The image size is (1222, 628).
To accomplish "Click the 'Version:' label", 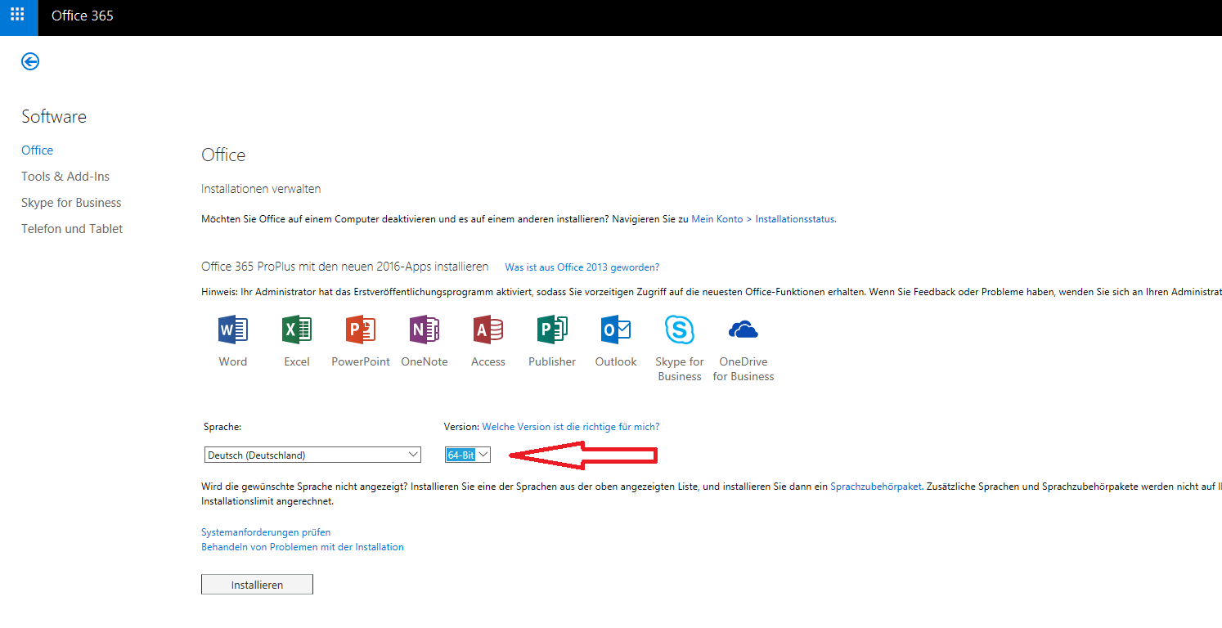I will click(x=461, y=427).
